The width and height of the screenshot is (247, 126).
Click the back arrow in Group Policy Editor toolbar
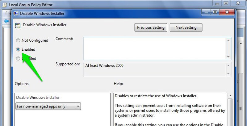(x=6, y=21)
